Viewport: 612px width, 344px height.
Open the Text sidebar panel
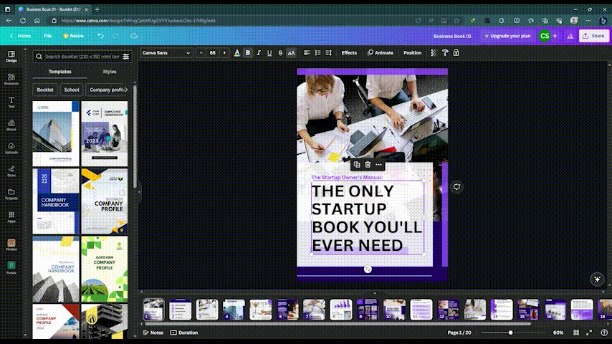tap(11, 102)
